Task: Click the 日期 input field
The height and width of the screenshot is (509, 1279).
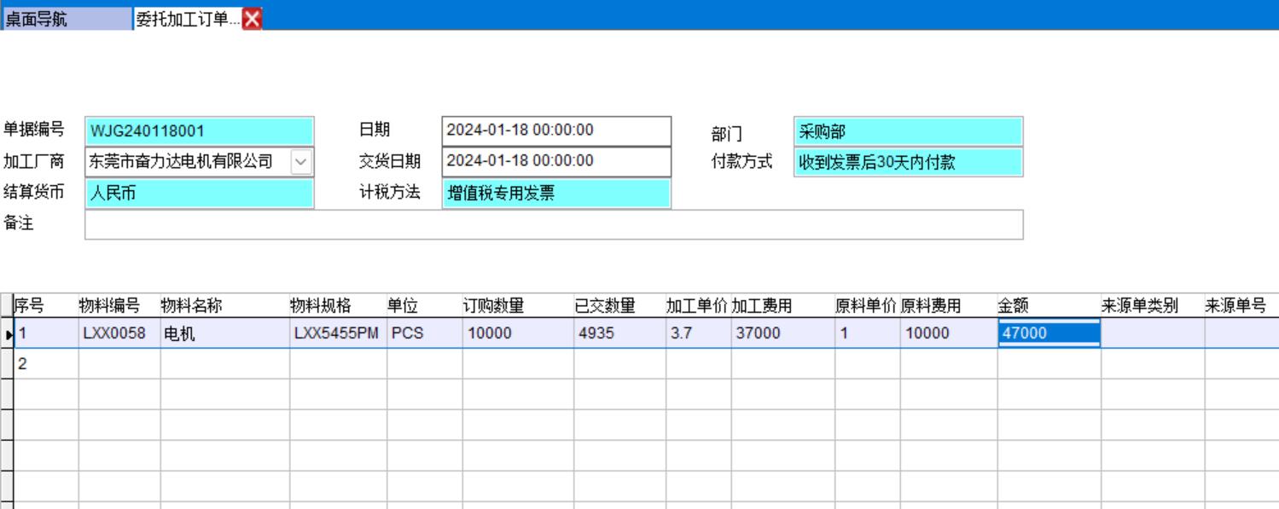Action: point(556,131)
